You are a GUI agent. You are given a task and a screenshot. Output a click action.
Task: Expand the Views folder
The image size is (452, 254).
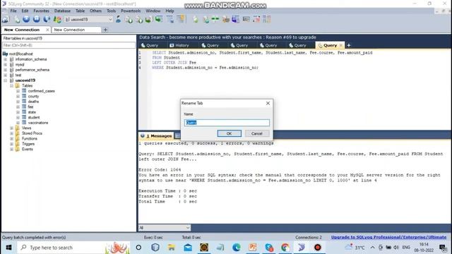11,128
